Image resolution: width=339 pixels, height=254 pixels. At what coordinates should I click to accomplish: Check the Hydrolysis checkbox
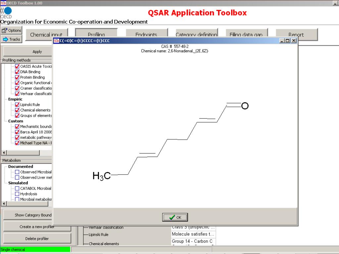(x=17, y=194)
